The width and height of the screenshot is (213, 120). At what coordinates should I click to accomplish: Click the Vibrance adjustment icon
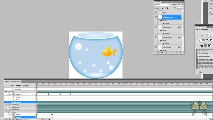[x=199, y=40]
